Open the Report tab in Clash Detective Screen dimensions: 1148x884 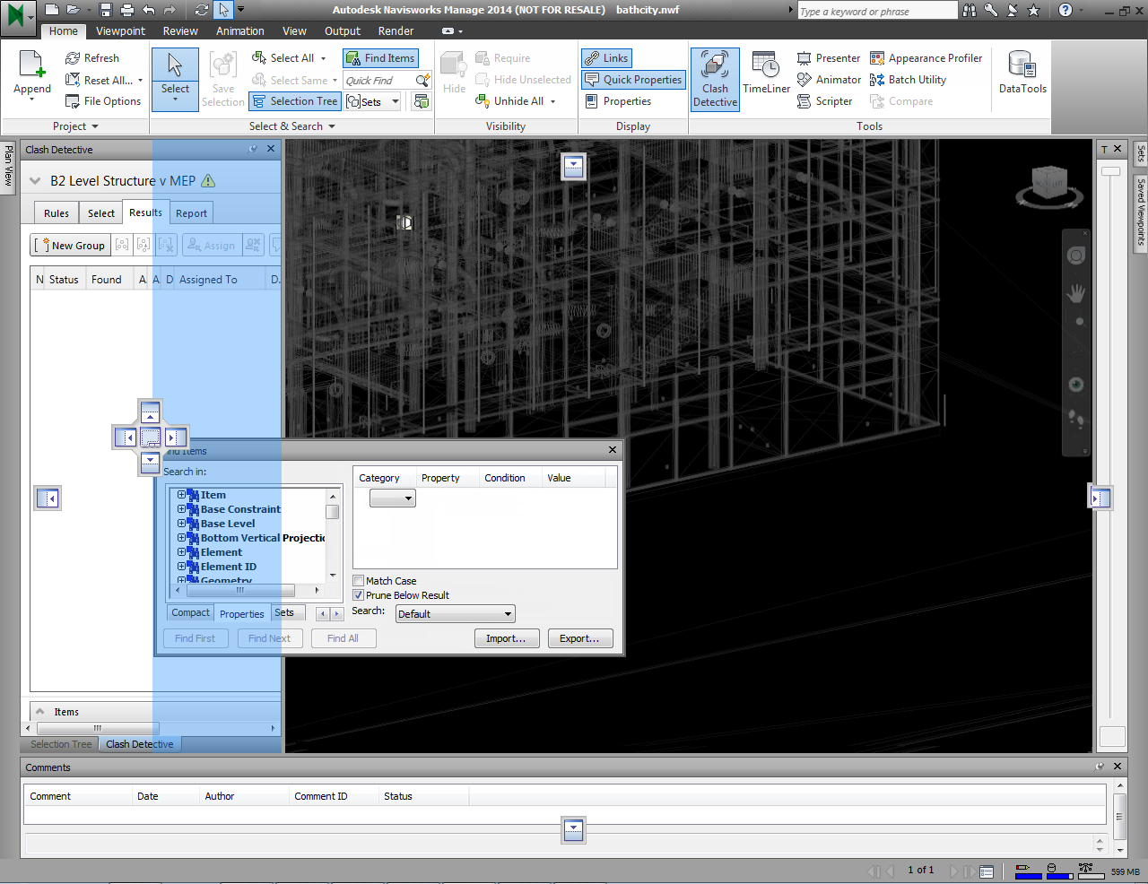click(x=191, y=213)
